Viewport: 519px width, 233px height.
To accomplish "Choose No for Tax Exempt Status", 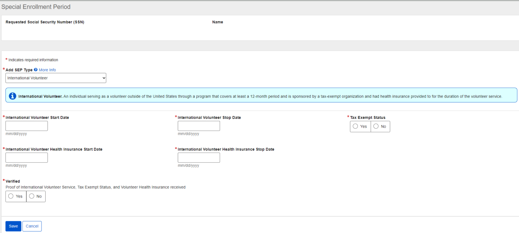I will click(380, 127).
